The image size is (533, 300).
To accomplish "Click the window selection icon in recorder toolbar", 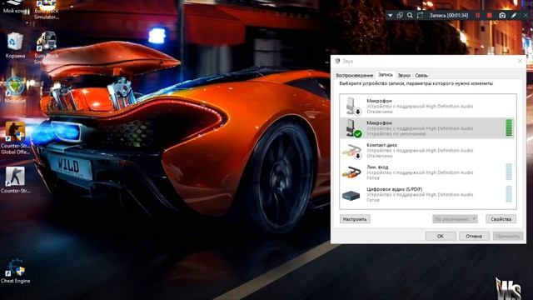I will pos(400,15).
